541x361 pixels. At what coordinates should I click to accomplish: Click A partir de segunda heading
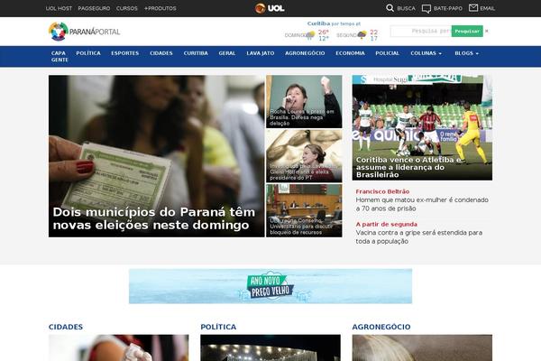[387, 224]
